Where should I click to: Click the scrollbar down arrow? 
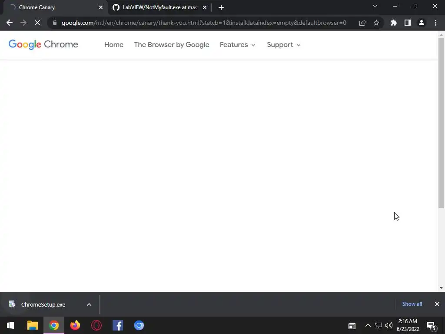pos(442,288)
